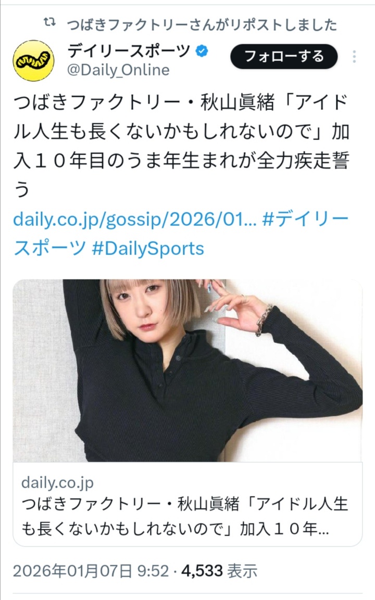Click the daily.co.jp domain label in card
This screenshot has width=375, height=600.
point(57,483)
